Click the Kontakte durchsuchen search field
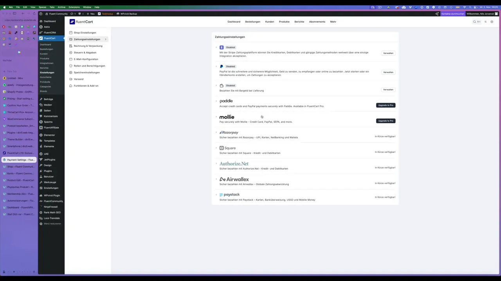This screenshot has width=501, height=281. coord(453,14)
